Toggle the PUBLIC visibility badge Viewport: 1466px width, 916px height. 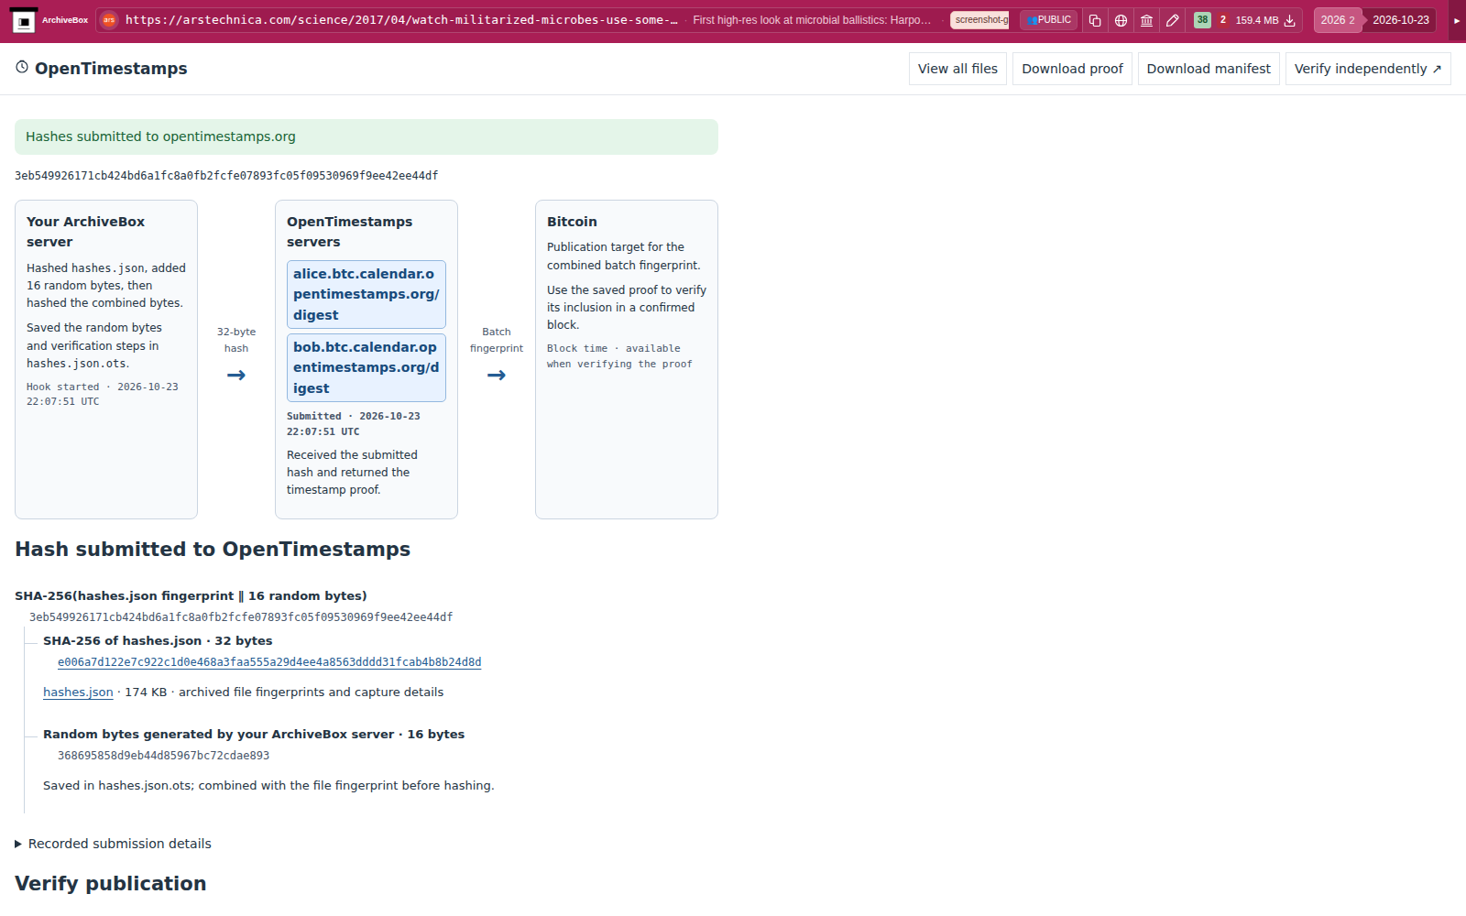(1049, 20)
